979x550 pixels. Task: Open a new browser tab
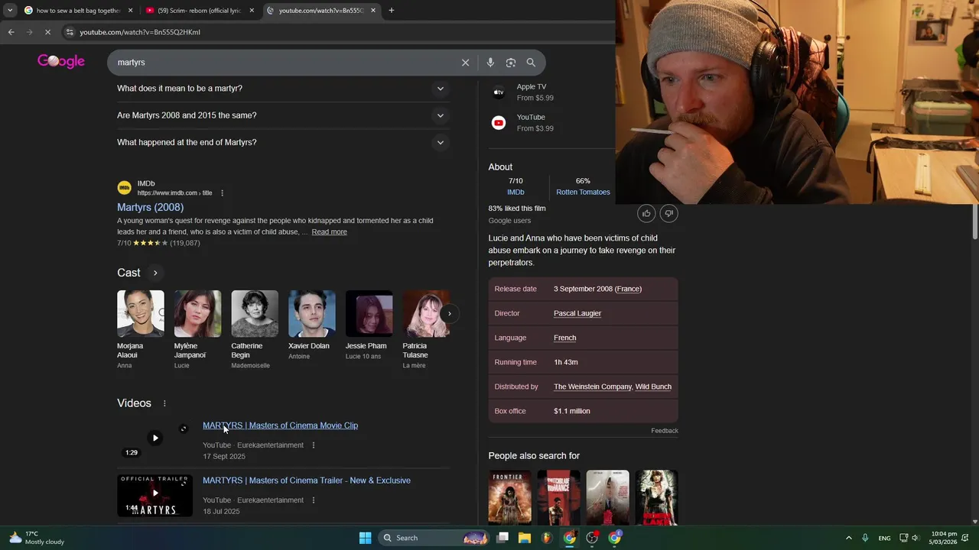tap(392, 11)
